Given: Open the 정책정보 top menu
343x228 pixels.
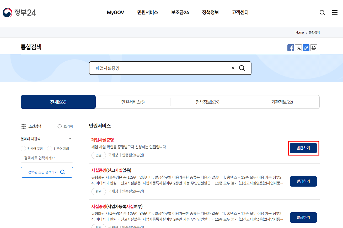Looking at the screenshot, I should (211, 13).
